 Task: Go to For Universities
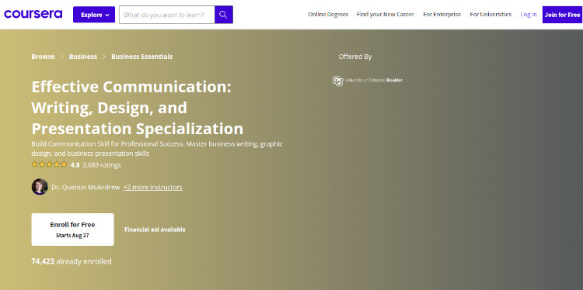490,15
